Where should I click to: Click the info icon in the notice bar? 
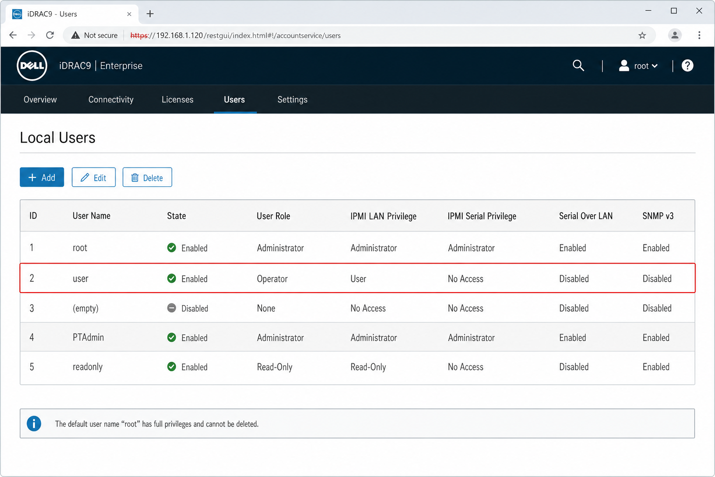[x=34, y=423]
